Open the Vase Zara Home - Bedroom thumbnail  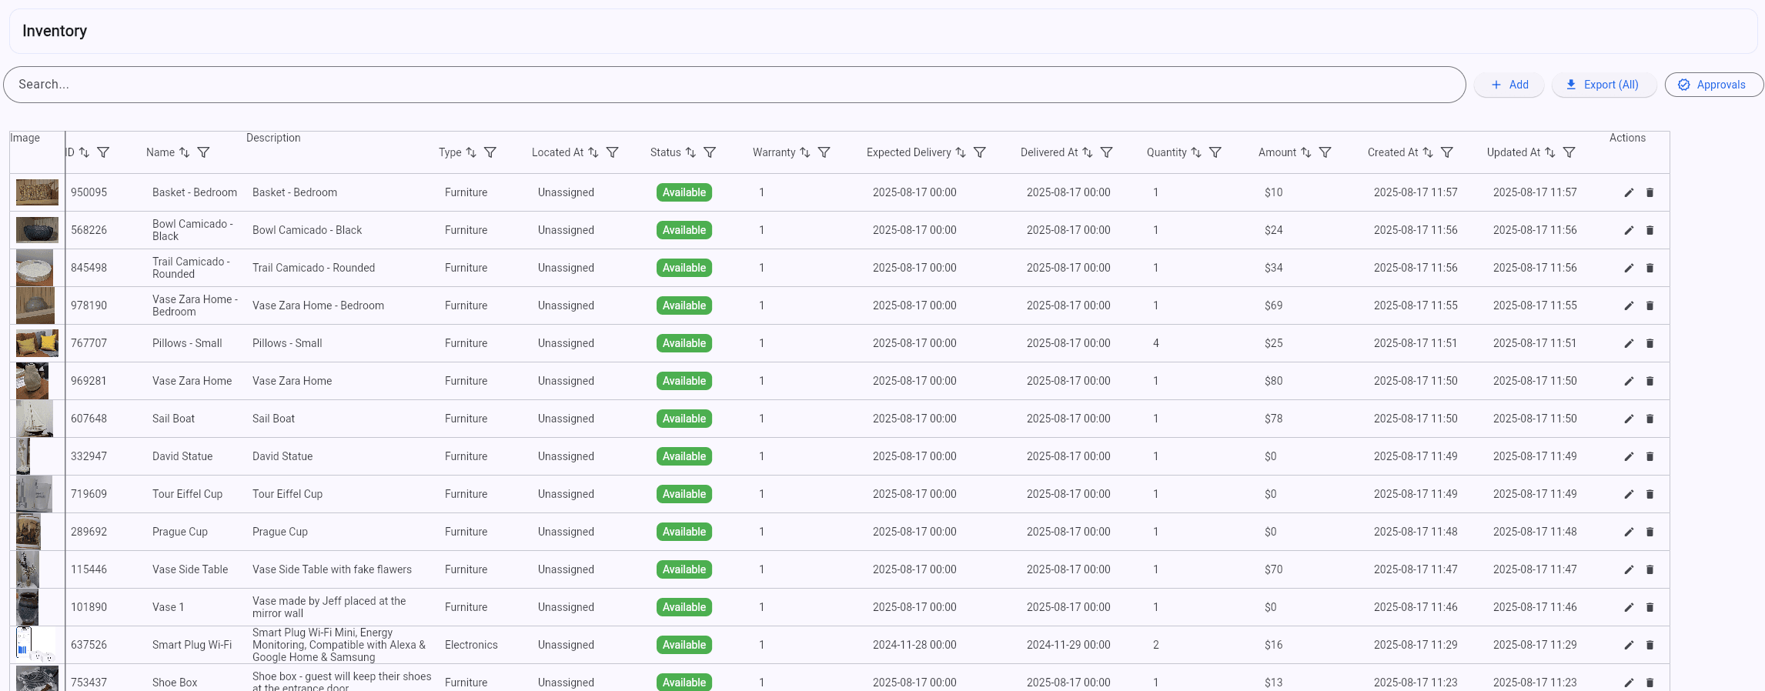35,305
